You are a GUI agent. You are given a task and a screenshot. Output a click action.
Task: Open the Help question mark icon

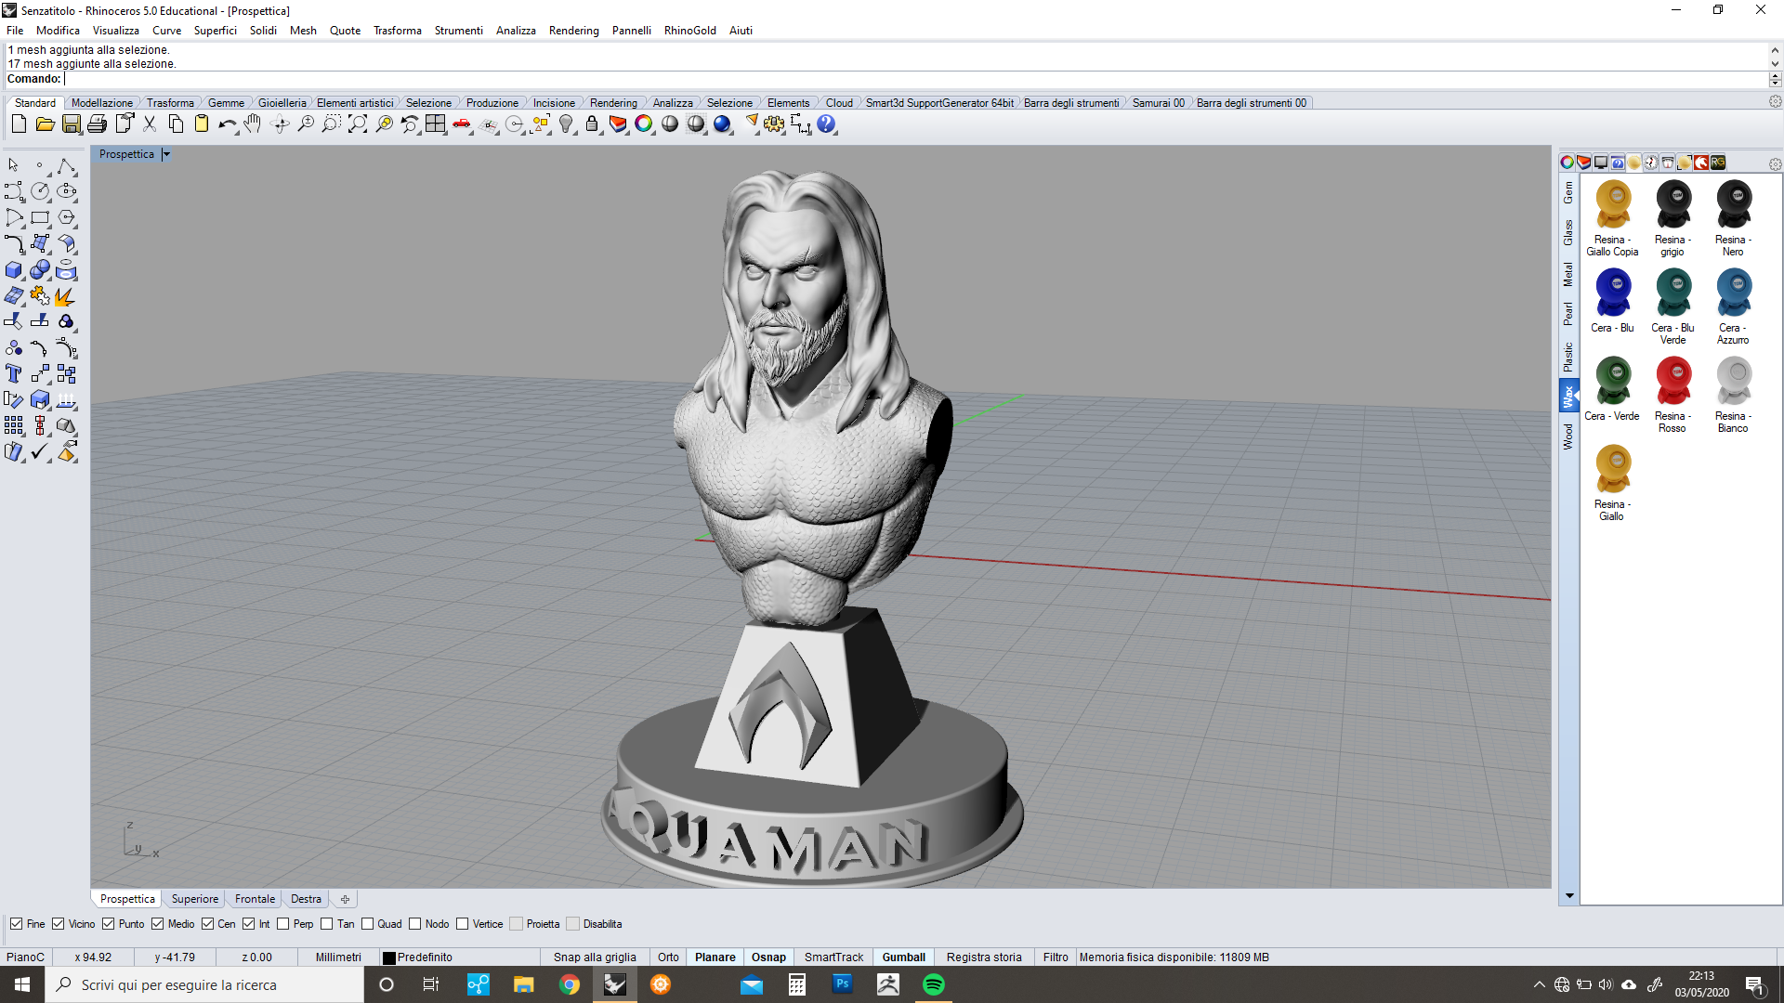coord(826,124)
